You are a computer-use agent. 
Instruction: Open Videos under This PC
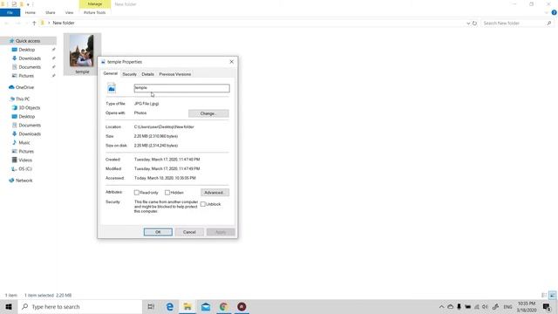point(25,160)
